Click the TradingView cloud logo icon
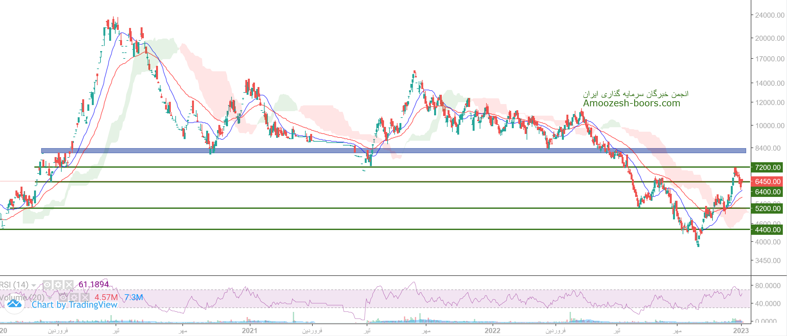This screenshot has height=336, width=787. click(x=14, y=304)
